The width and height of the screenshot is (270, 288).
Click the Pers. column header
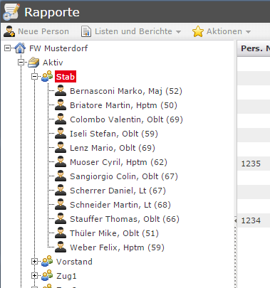coord(254,48)
